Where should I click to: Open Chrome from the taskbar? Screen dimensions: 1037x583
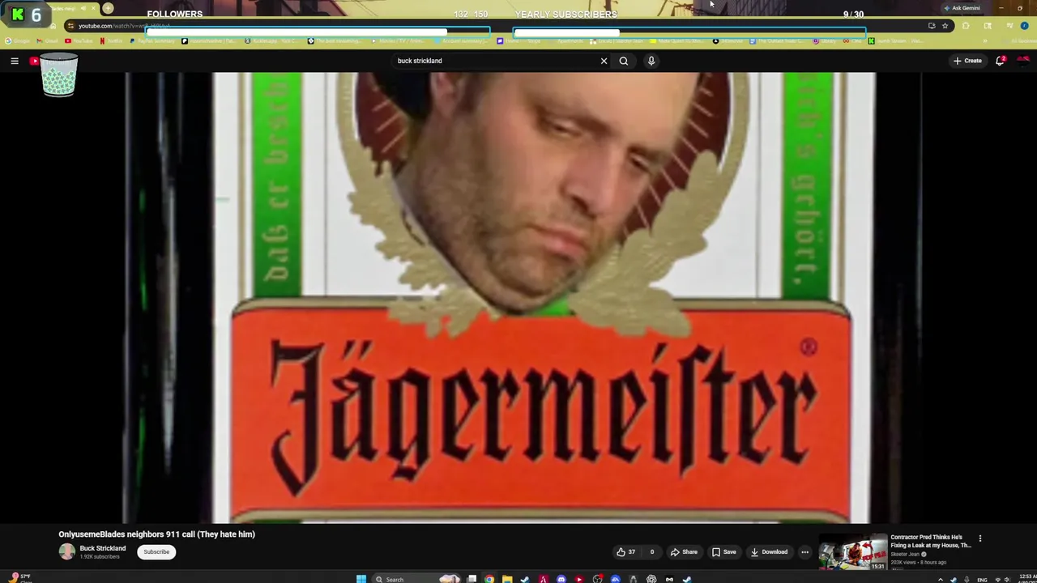tap(489, 579)
